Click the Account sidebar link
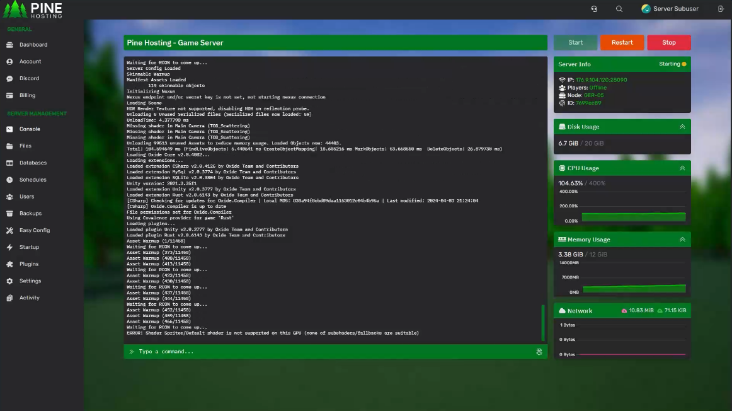Viewport: 732px width, 411px height. click(30, 62)
